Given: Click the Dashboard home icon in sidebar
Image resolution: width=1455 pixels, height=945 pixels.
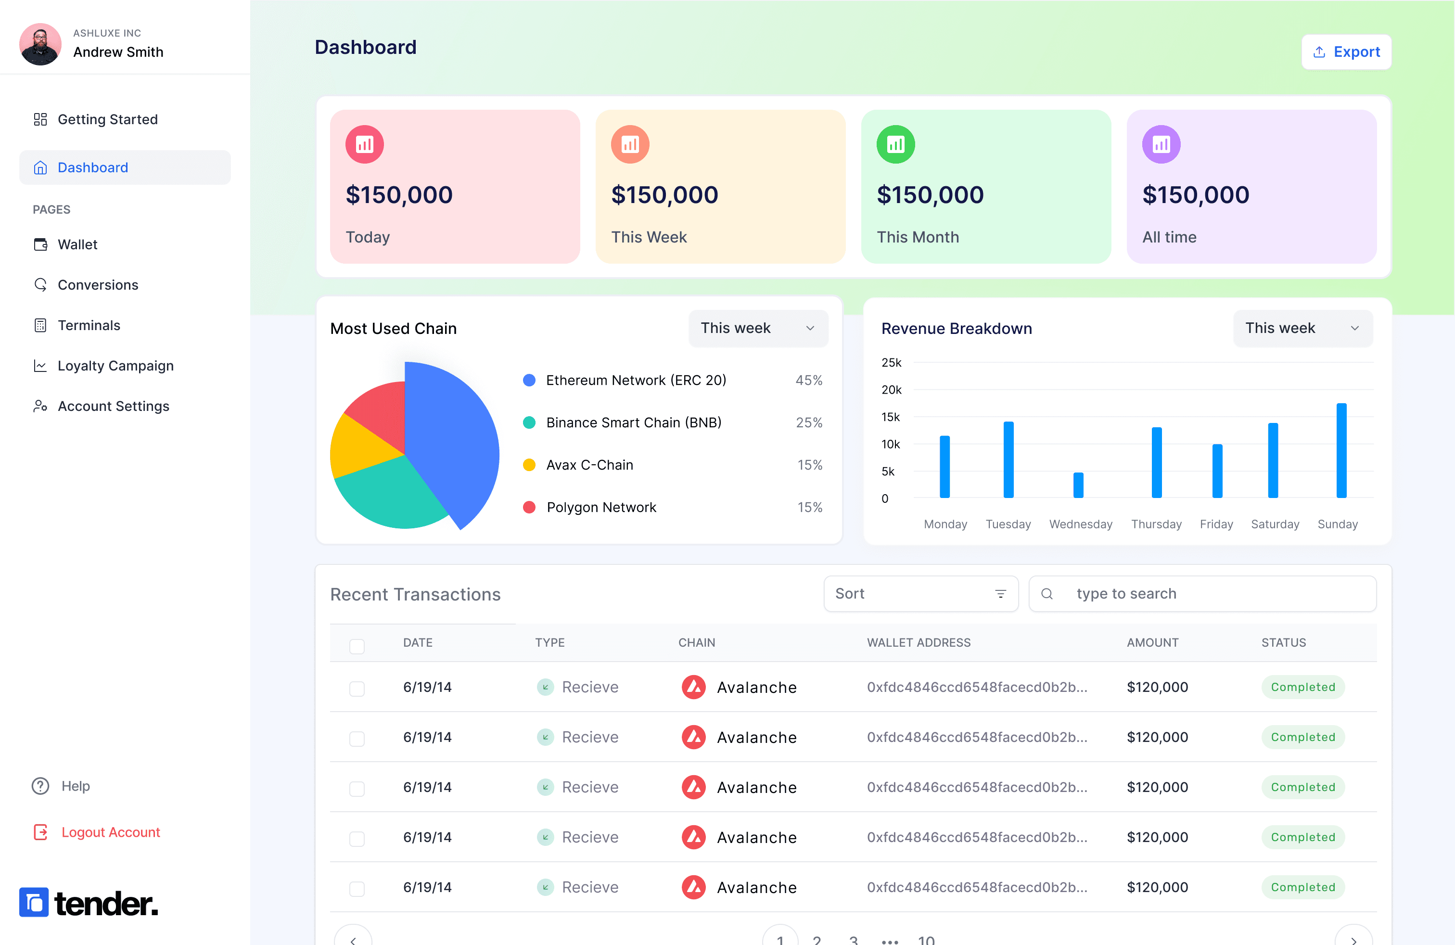Looking at the screenshot, I should [40, 167].
